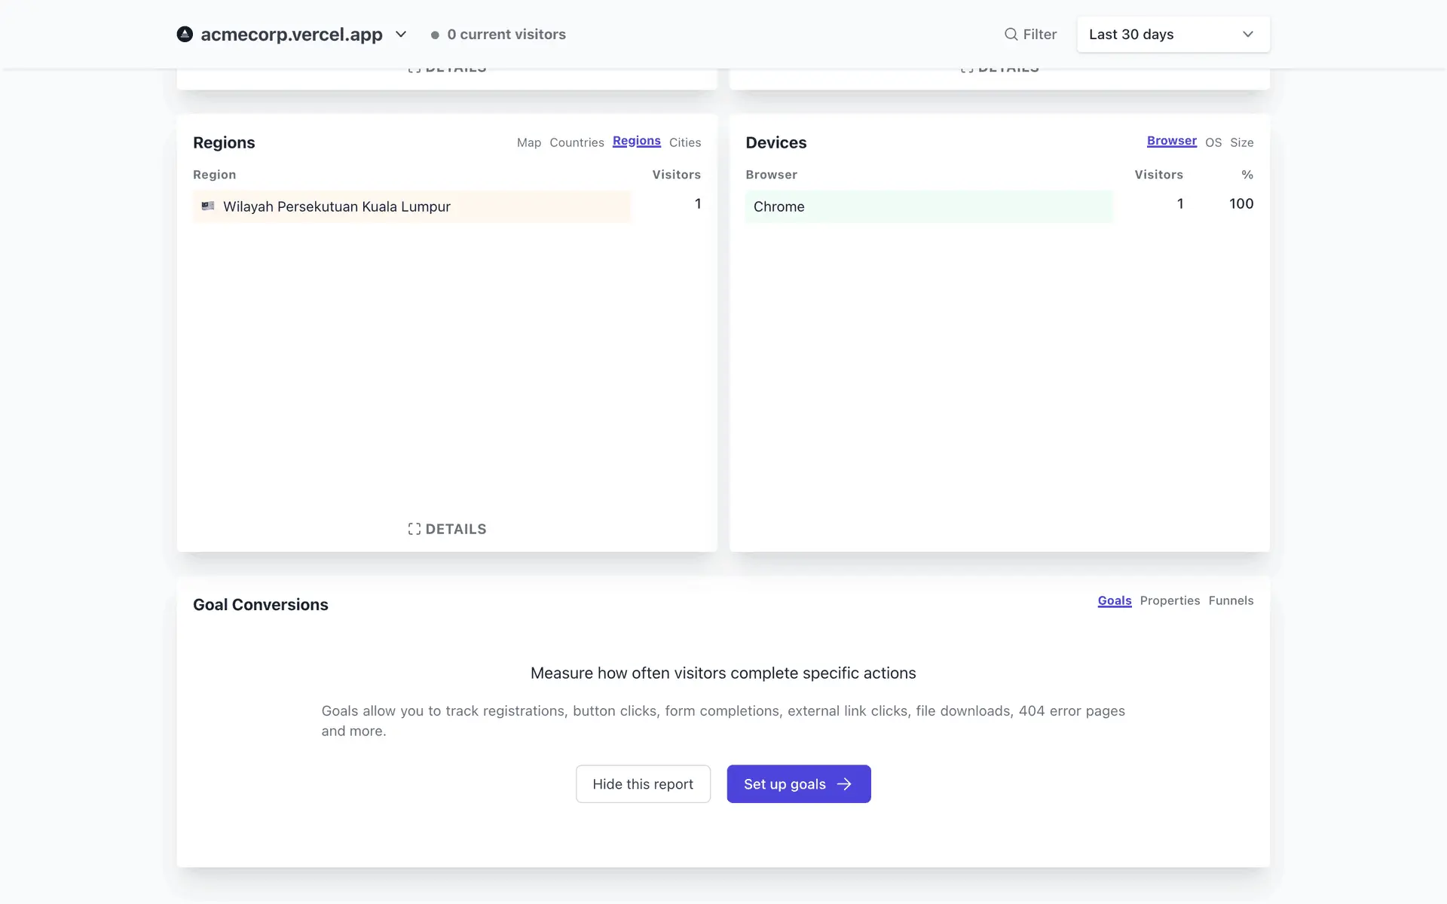Switch to the Countries tab

tap(577, 142)
